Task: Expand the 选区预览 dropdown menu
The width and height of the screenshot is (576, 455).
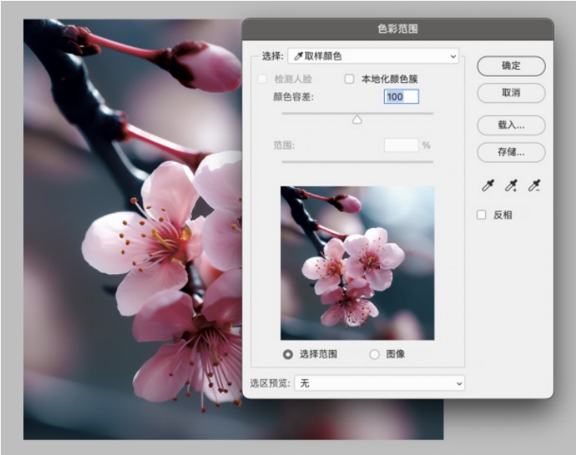Action: tap(379, 383)
